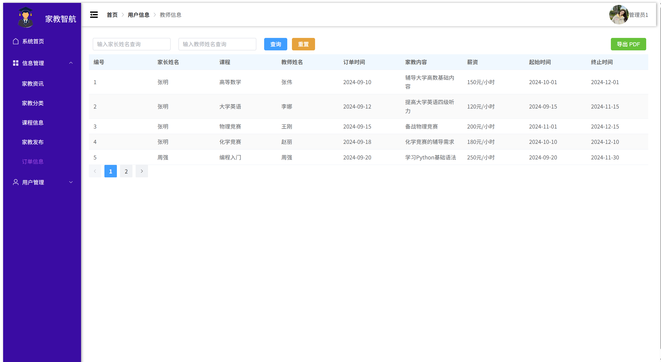Collapse the 信息管理 submenu chevron

coord(71,63)
